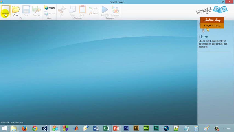The width and height of the screenshot is (234, 132).
Task: Launch Firefox from the taskbar
Action: (24, 128)
